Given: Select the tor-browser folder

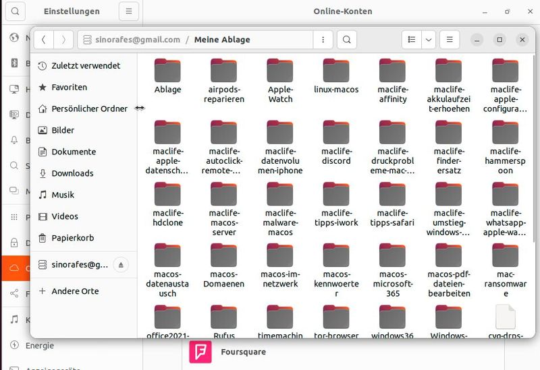Looking at the screenshot, I should (336, 321).
